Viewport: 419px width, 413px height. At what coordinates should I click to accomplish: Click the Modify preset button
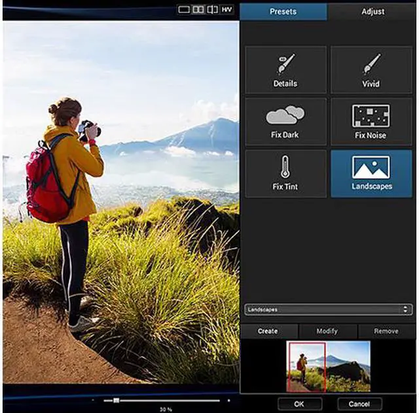327,331
